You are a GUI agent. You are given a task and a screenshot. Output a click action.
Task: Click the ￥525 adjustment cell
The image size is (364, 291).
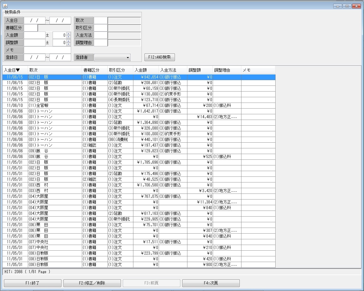coord(200,157)
